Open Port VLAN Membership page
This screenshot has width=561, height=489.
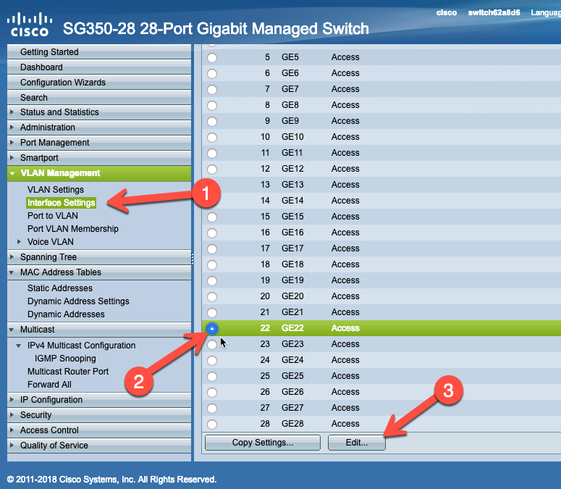point(73,229)
